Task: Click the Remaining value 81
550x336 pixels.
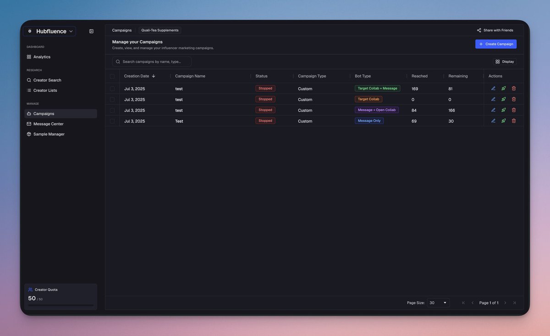Action: pyautogui.click(x=451, y=89)
